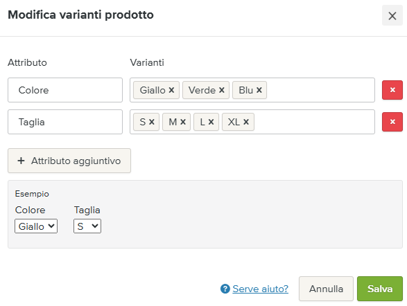Delete the Taglia attribute row
This screenshot has height=306, width=407.
(392, 122)
